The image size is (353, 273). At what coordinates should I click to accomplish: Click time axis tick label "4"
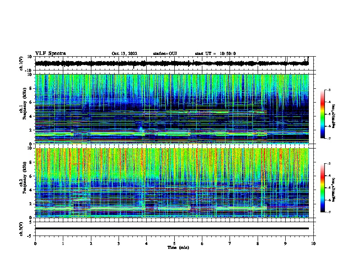pos(147,244)
